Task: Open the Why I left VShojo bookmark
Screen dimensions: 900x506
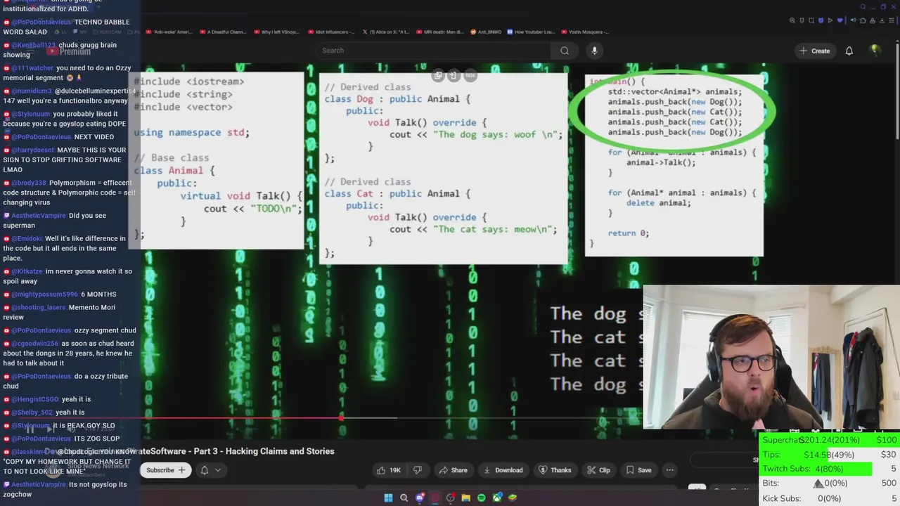Action: (x=277, y=32)
